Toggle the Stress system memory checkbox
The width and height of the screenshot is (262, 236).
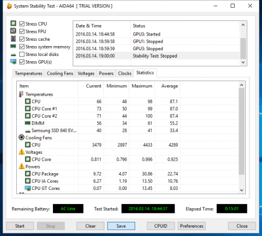22,47
